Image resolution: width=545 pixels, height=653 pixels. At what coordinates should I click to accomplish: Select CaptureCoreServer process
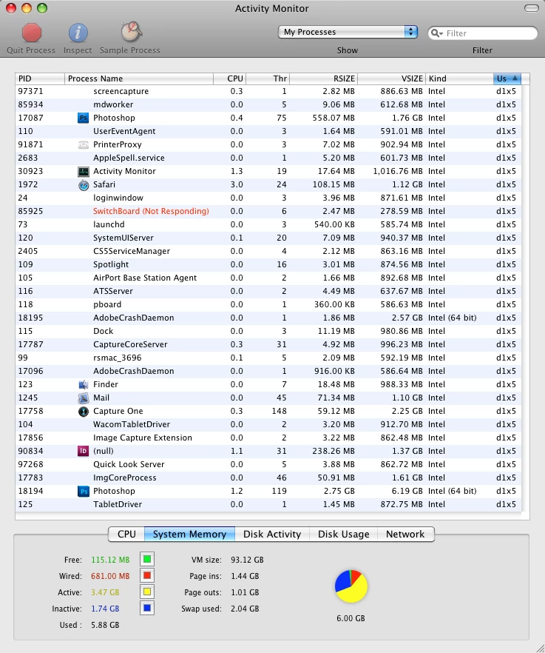[268, 344]
